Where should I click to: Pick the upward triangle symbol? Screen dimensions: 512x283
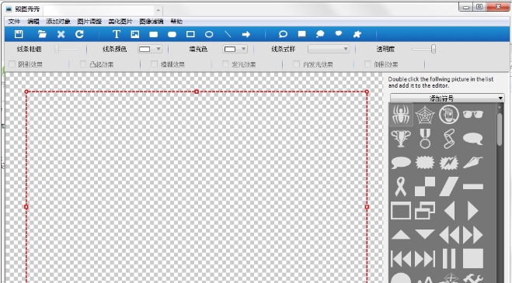401,235
